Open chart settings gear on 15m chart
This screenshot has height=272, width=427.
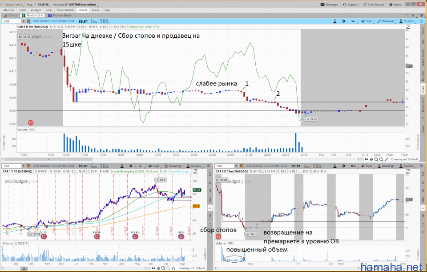pos(344,166)
